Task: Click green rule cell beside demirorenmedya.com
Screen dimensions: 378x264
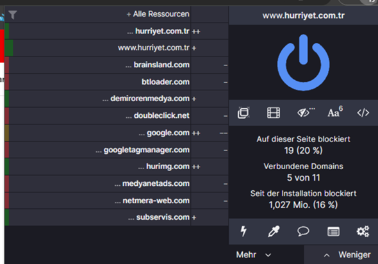Action: pyautogui.click(x=7, y=99)
